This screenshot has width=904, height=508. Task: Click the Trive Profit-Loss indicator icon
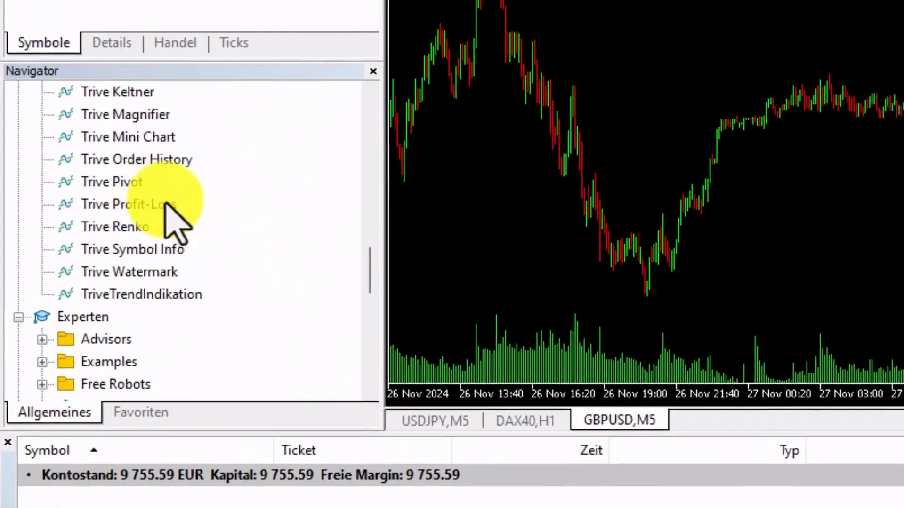pos(66,204)
